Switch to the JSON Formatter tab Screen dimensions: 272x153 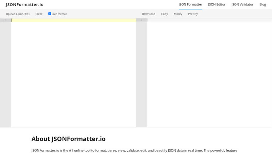coord(190,4)
